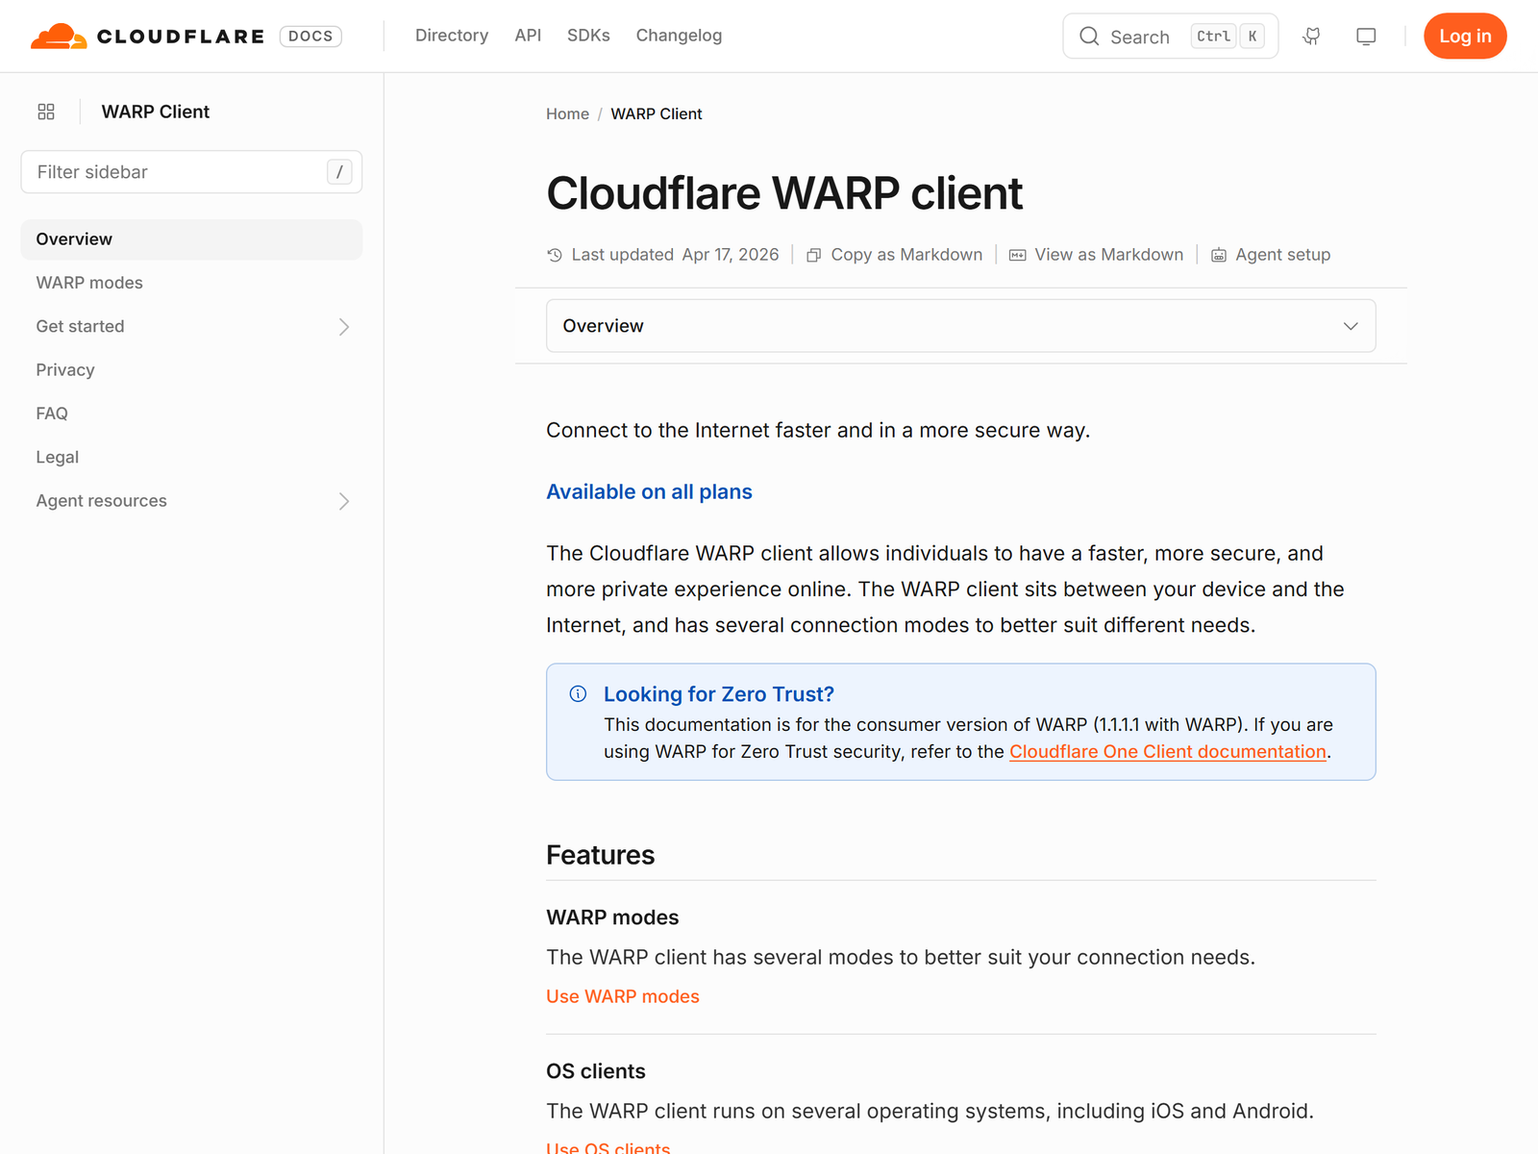Open the Overview page contents dropdown

click(x=961, y=326)
